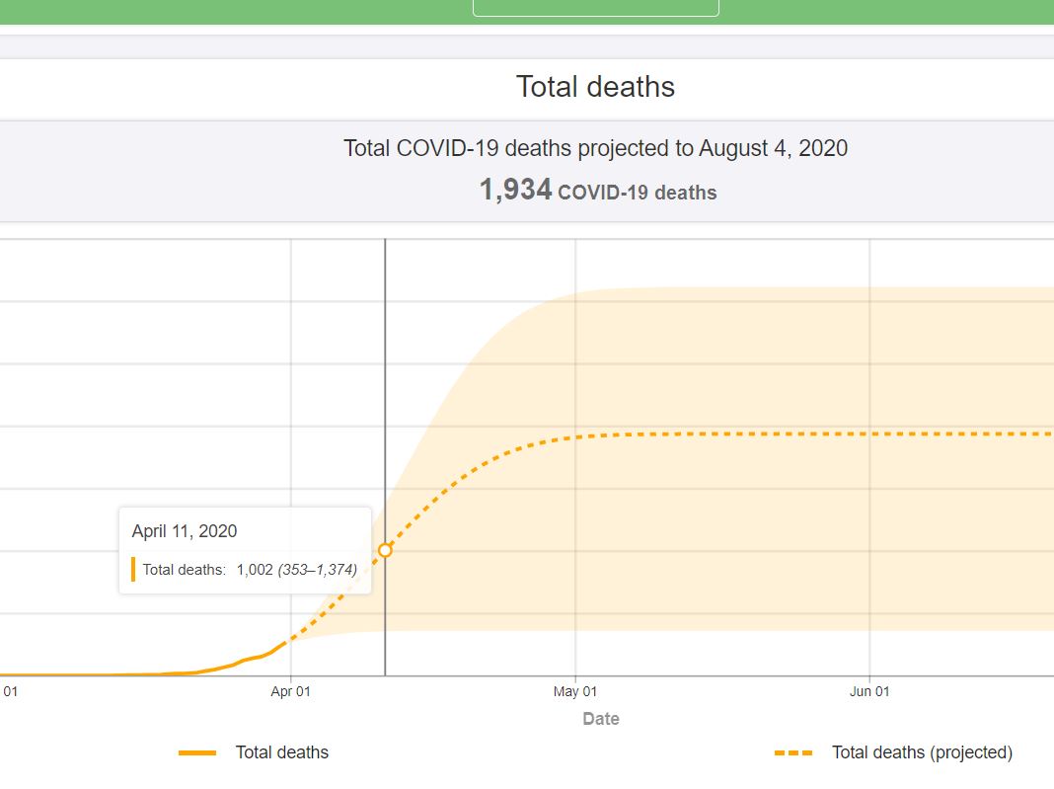
Task: Click the April 11, 2020 tooltip date
Action: [185, 530]
